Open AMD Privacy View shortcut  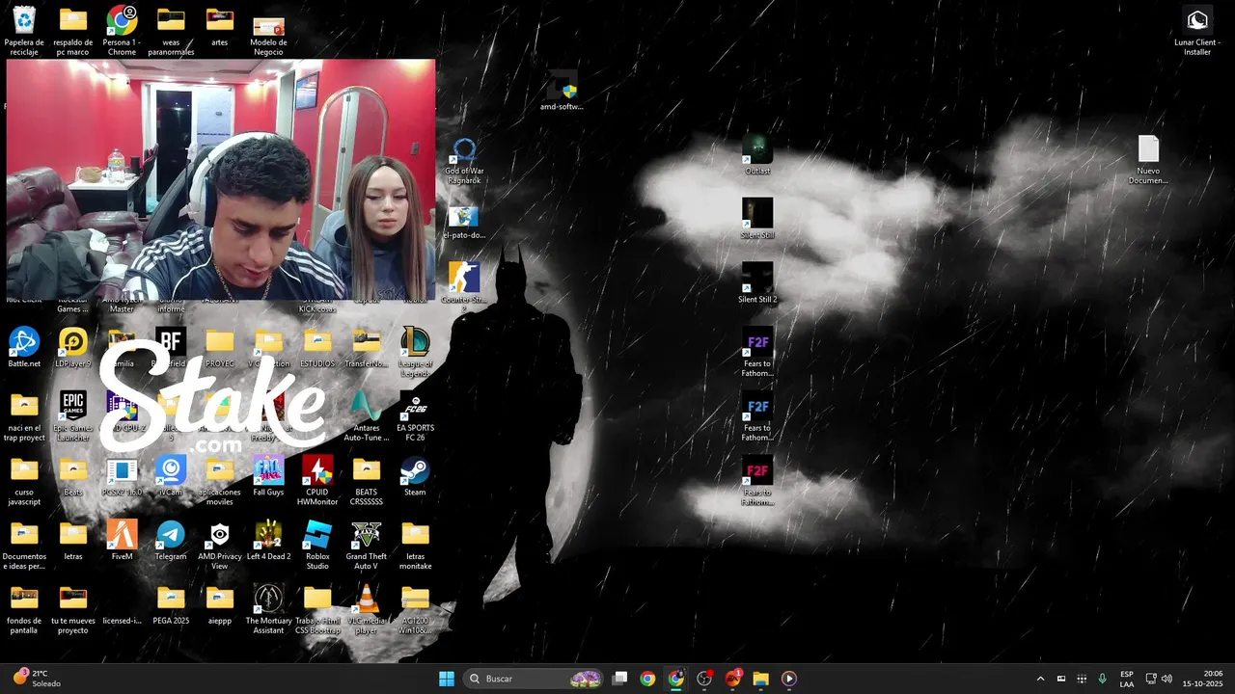[220, 545]
